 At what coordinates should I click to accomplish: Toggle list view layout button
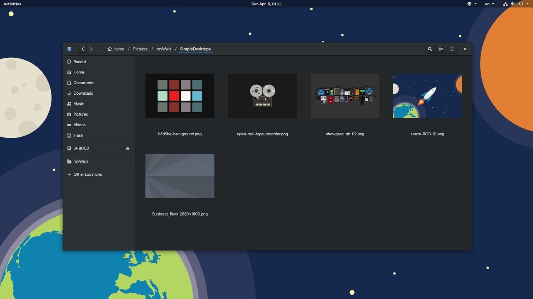pyautogui.click(x=441, y=49)
